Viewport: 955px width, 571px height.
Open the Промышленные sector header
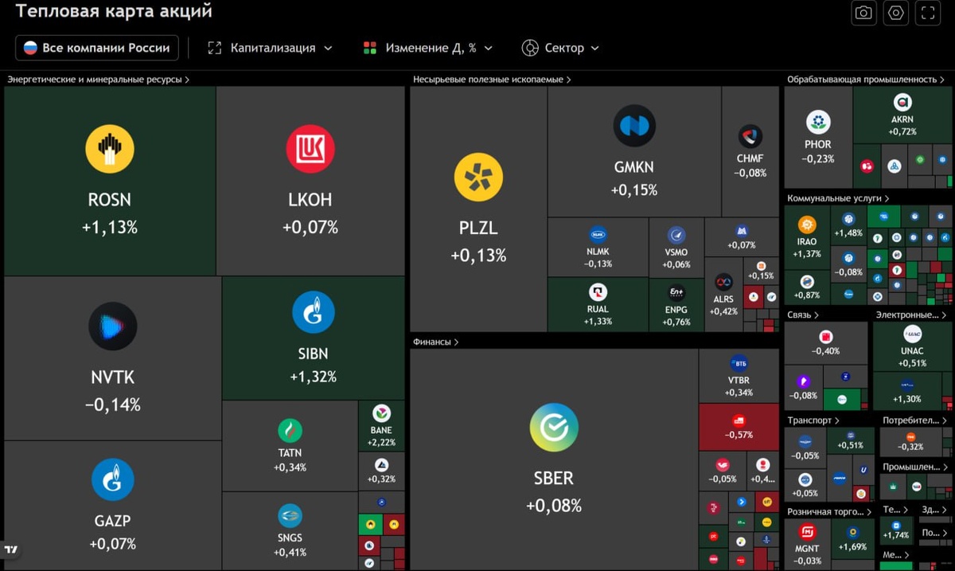[916, 467]
